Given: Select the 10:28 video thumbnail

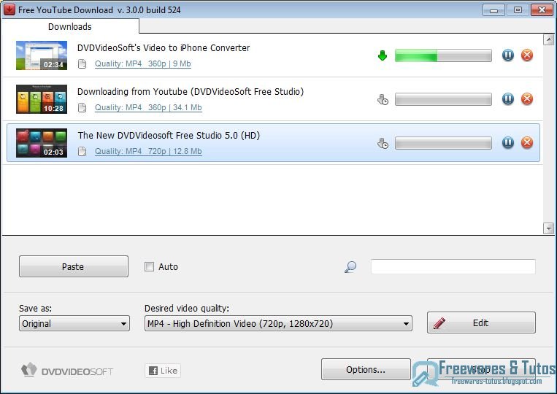Looking at the screenshot, I should point(42,99).
